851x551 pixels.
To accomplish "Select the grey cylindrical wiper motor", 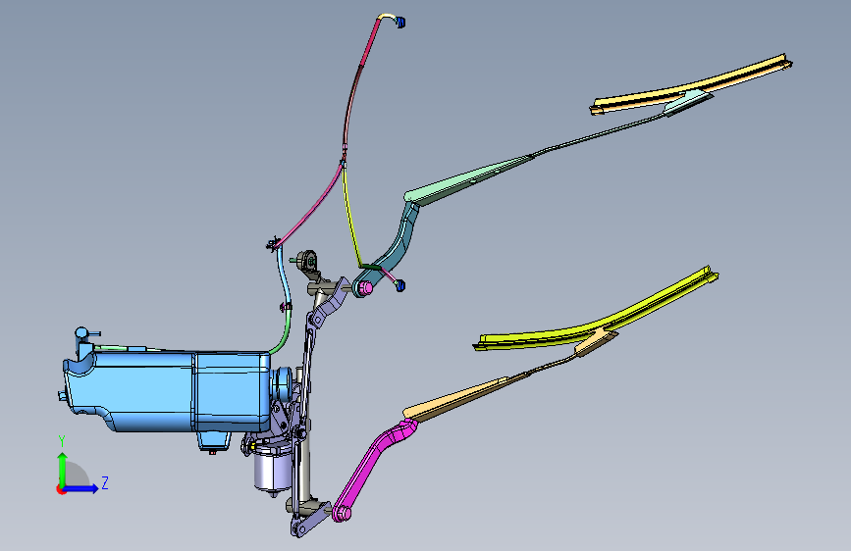I will [273, 471].
